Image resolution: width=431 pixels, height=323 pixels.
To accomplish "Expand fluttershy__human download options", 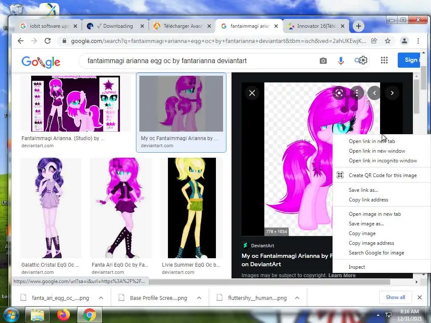I will [297, 298].
